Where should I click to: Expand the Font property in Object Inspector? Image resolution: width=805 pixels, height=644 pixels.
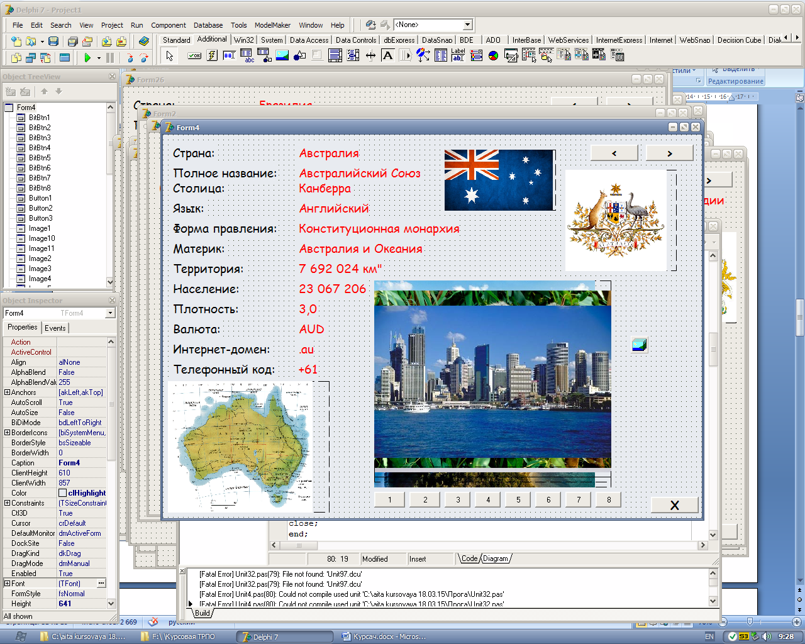tap(7, 584)
